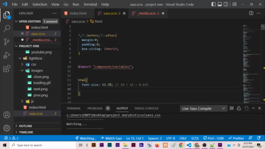Open Firefox from taskbar
Viewport: 265px width, 149px height.
click(157, 145)
